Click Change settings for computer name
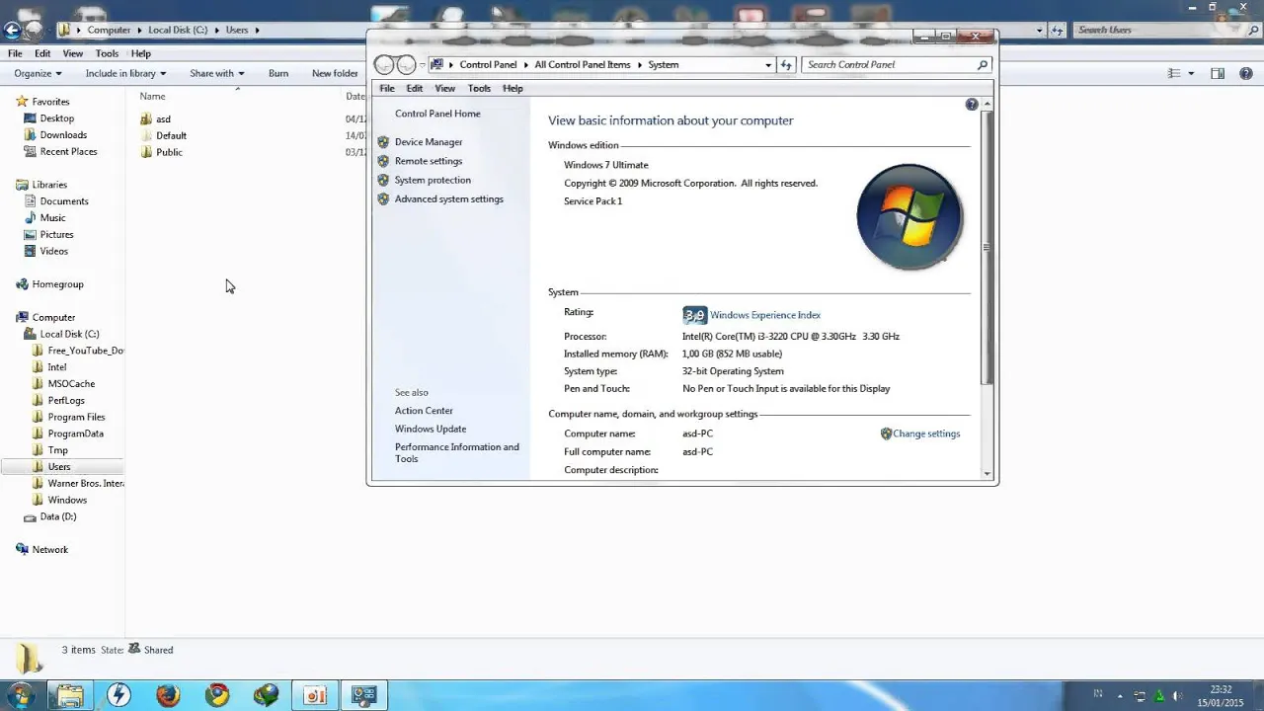The image size is (1264, 711). (926, 434)
